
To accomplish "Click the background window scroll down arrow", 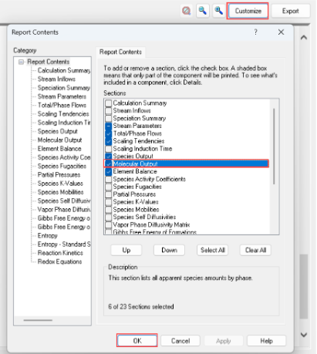I will coord(304,335).
